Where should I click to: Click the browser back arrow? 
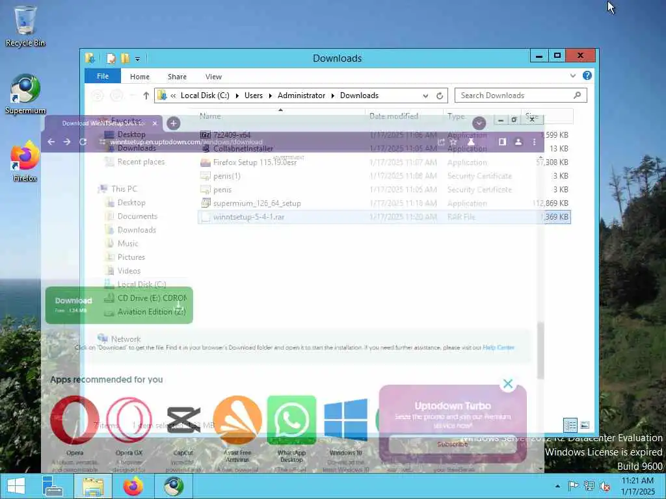pyautogui.click(x=51, y=142)
